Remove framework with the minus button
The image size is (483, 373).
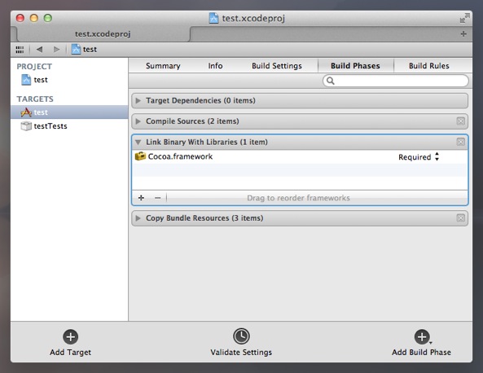click(x=158, y=198)
